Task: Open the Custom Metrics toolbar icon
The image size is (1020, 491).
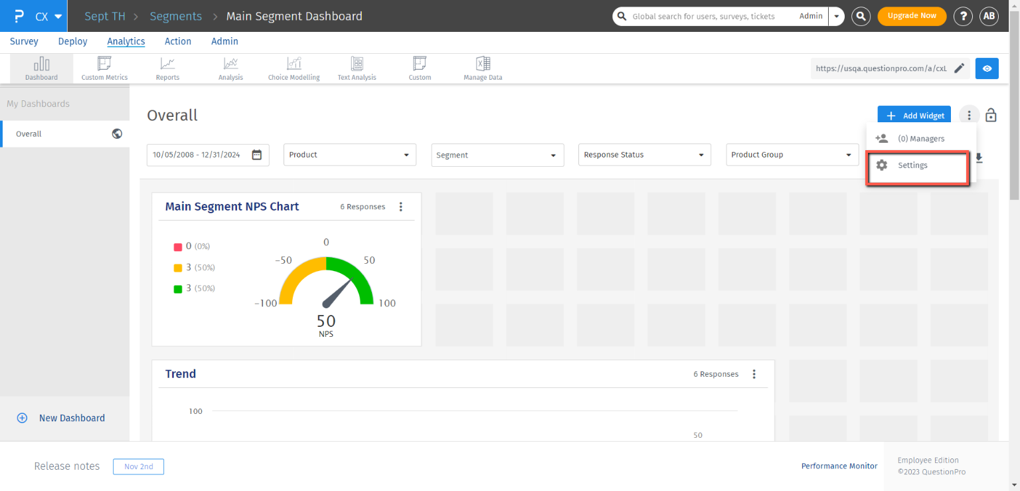Action: [x=104, y=68]
